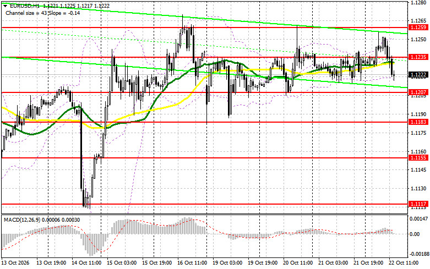Click the current price label 1.1222
Screen dimensions: 430x269
tap(418, 74)
